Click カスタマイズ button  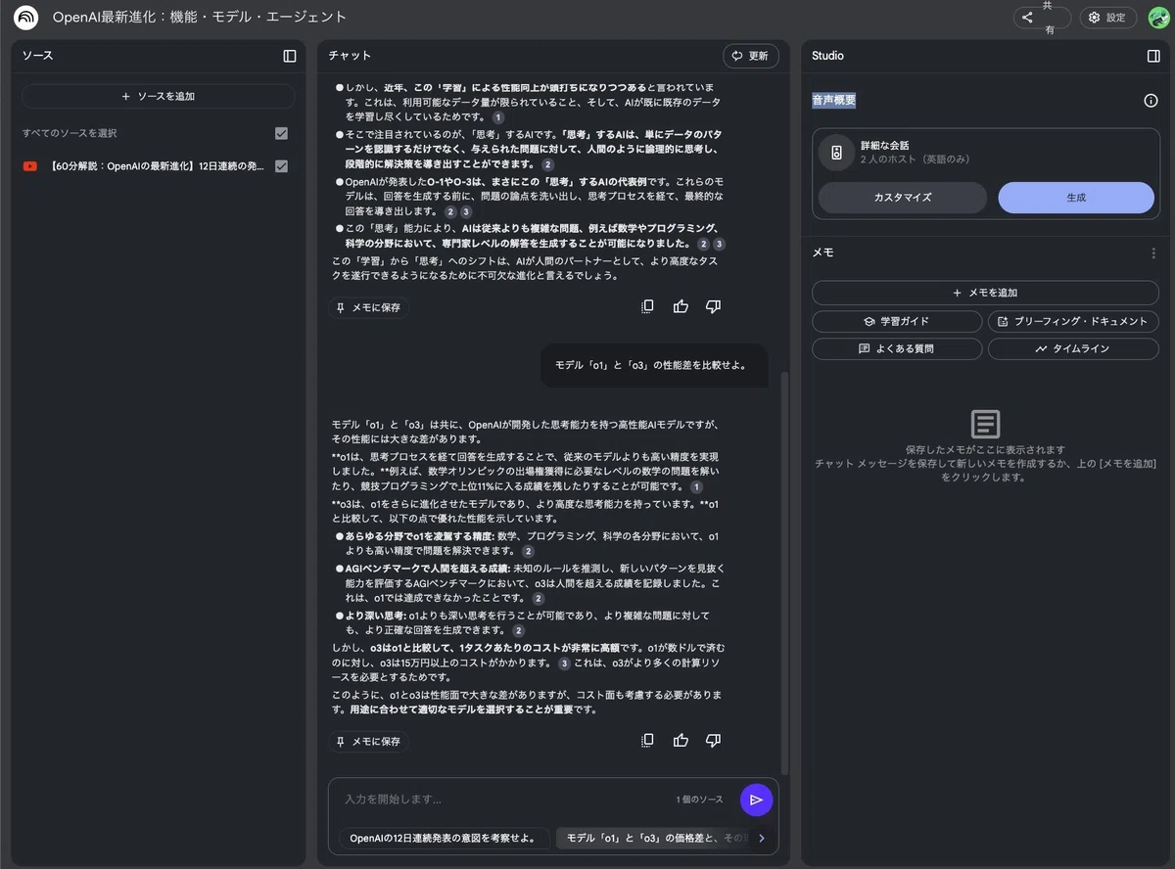[x=902, y=197]
